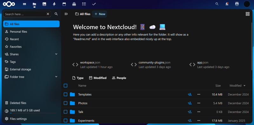254x125 pixels.
Task: Open actions menu for Talk row
Action: 199,112
